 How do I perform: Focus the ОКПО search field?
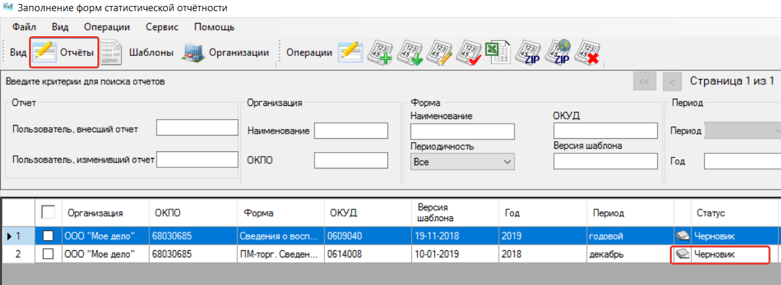[351, 160]
